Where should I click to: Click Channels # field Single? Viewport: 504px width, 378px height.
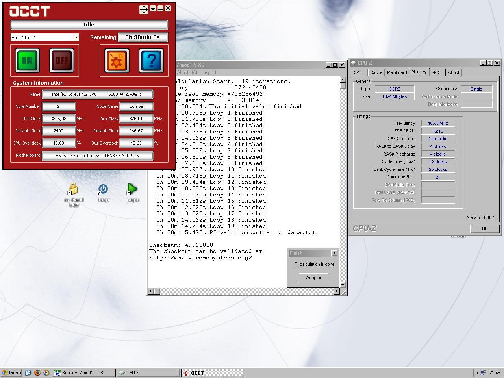(476, 89)
